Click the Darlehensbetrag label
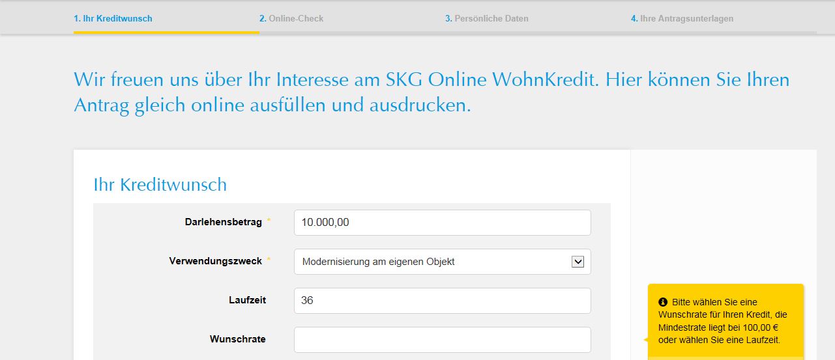The image size is (835, 360). coord(224,222)
